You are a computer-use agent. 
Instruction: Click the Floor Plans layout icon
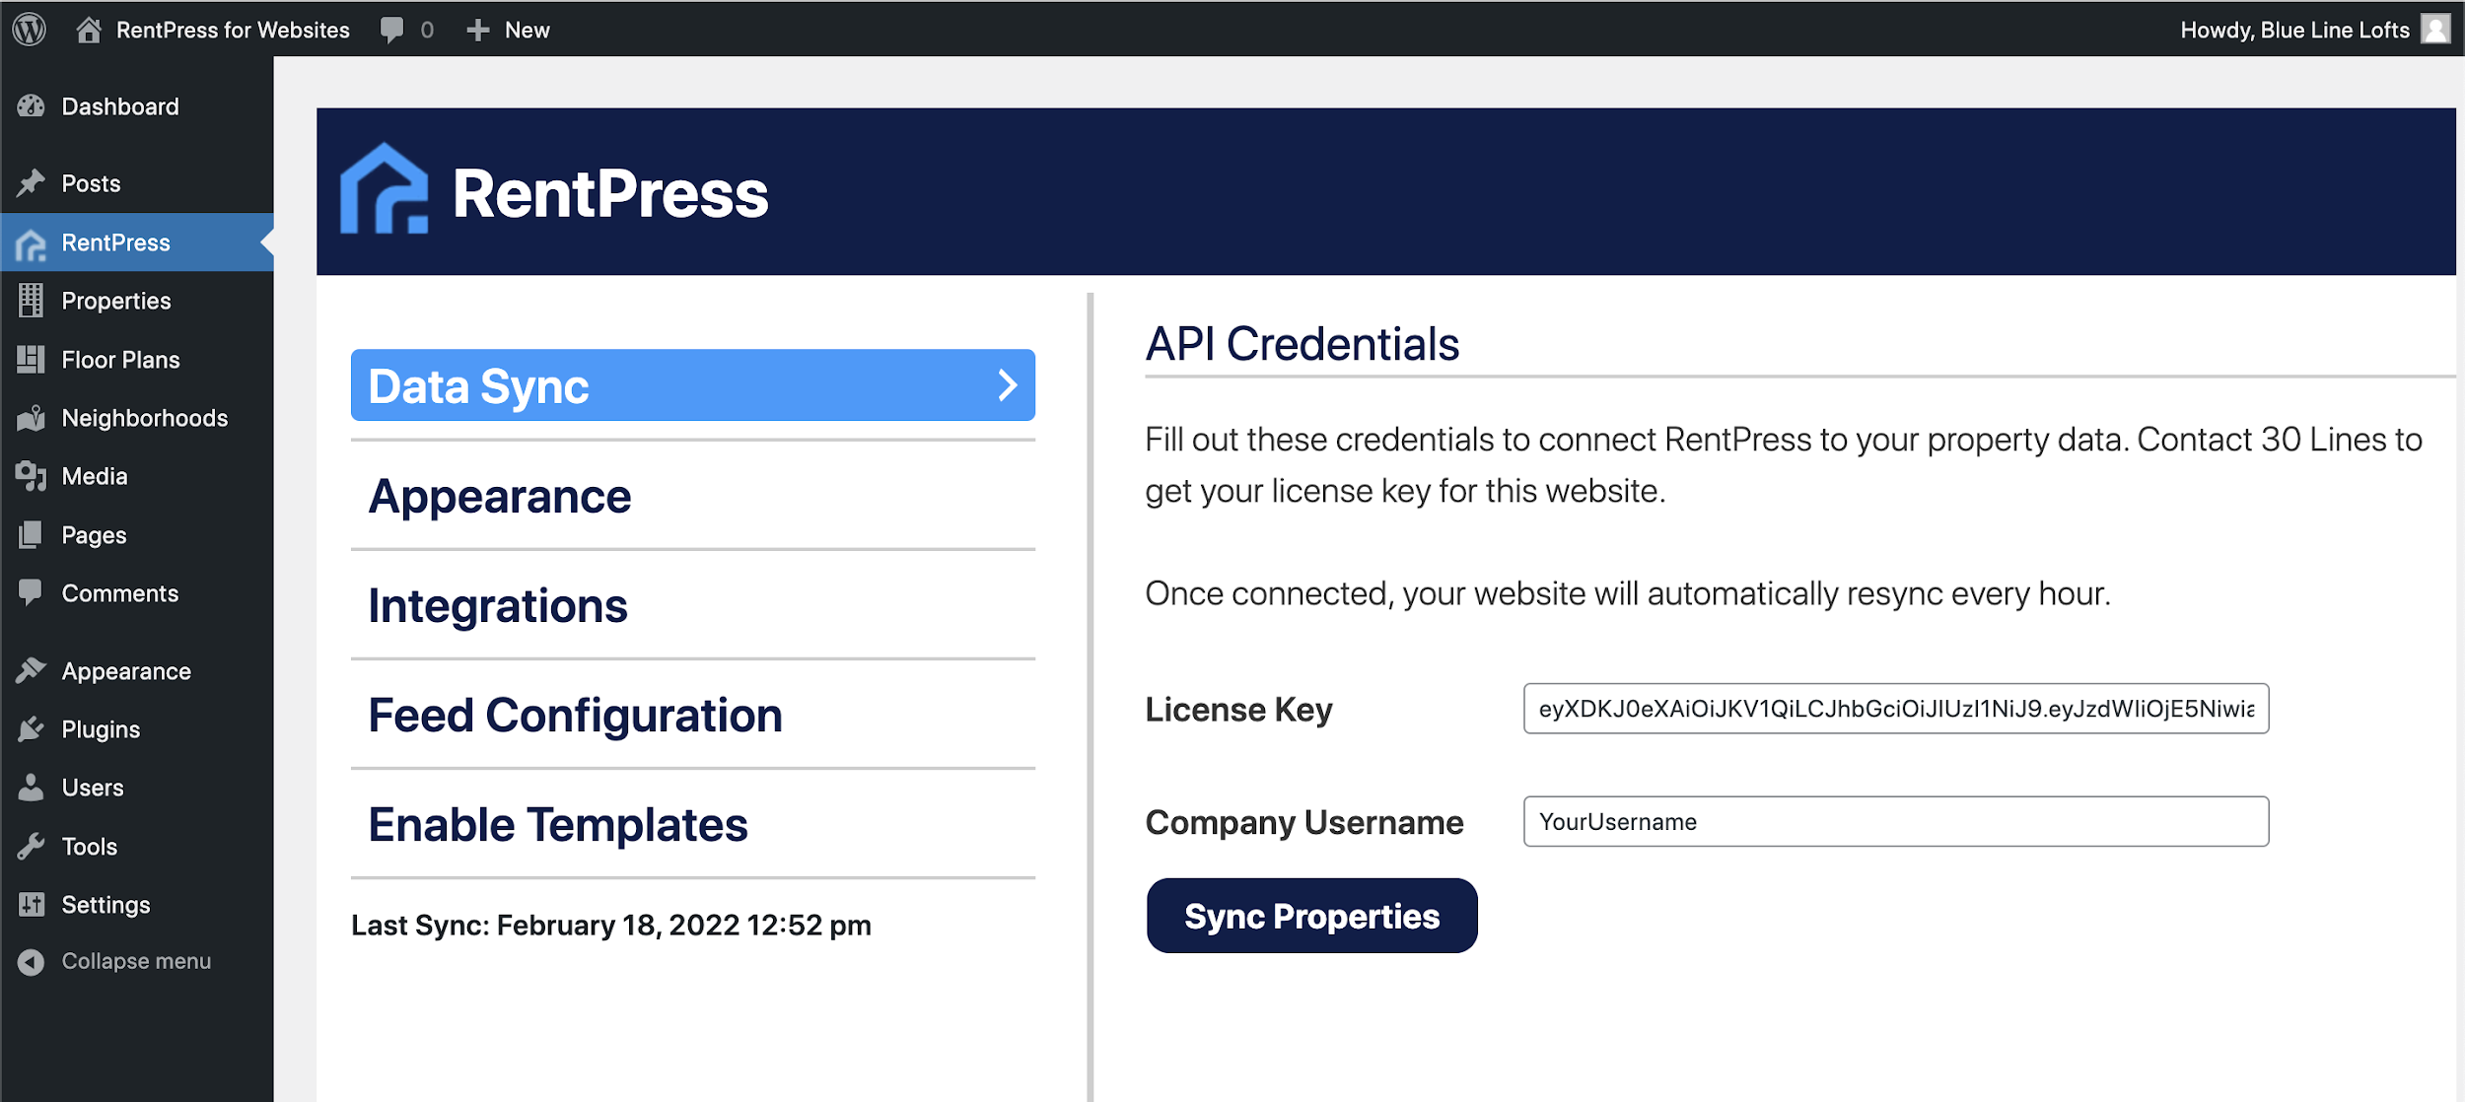tap(32, 360)
